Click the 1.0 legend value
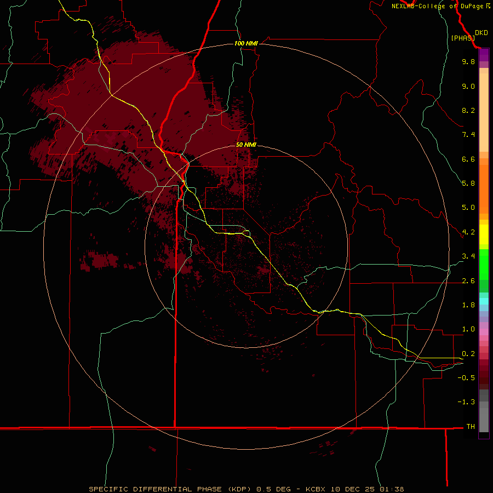The height and width of the screenshot is (493, 493). tap(468, 329)
